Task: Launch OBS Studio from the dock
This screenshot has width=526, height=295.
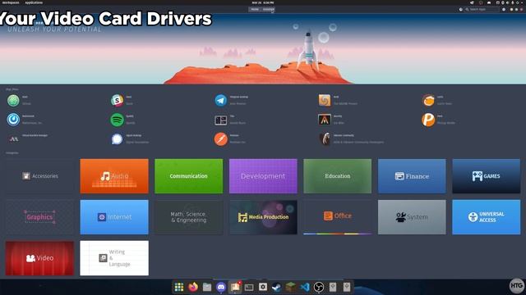Action: [319, 287]
